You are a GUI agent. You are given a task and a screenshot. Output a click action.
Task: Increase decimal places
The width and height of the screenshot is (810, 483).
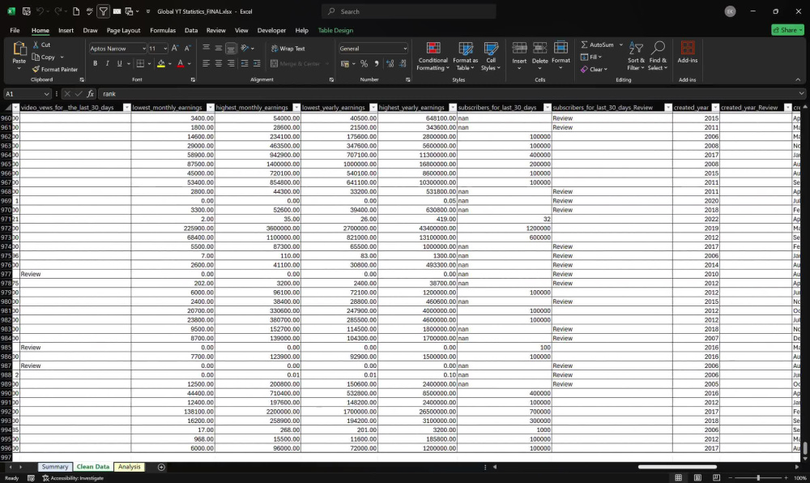tap(390, 63)
